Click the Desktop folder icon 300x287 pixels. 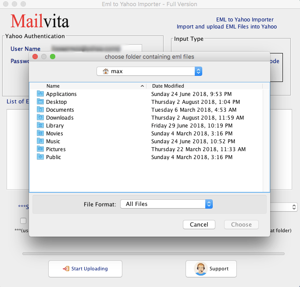tap(40, 102)
